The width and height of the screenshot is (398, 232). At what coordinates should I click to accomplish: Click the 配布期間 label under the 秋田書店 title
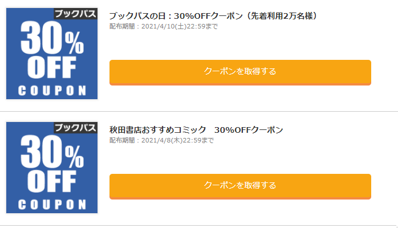pos(122,140)
